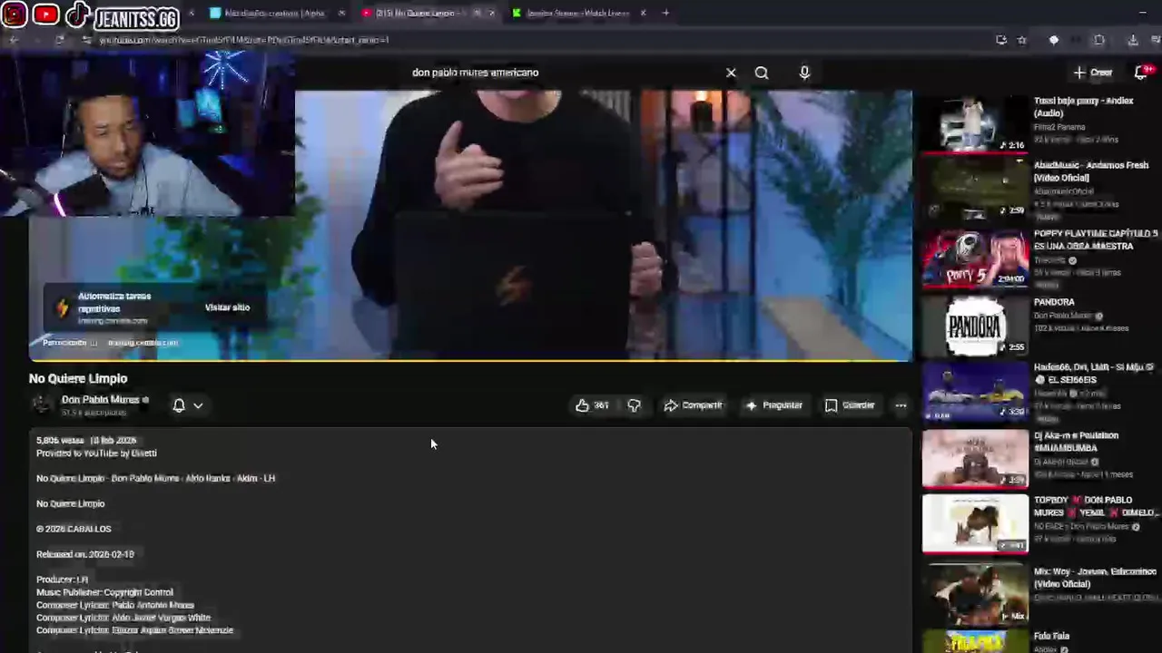The width and height of the screenshot is (1162, 653).
Task: Like the video with thumbs up
Action: (x=582, y=405)
